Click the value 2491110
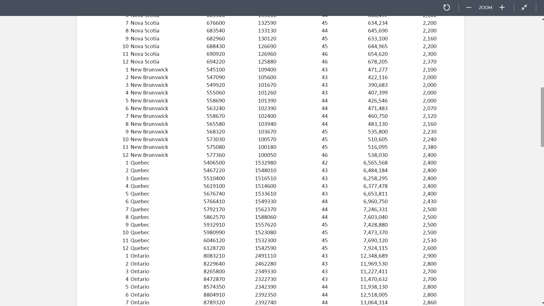Screen dimensions: 544x306 pyautogui.click(x=266, y=256)
